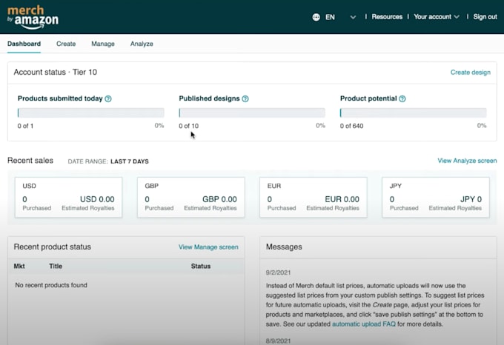504x345 pixels.
Task: Open the View Manage screen link
Action: click(x=208, y=247)
